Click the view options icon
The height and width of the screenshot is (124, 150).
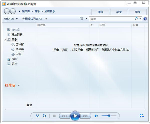tap(81, 18)
